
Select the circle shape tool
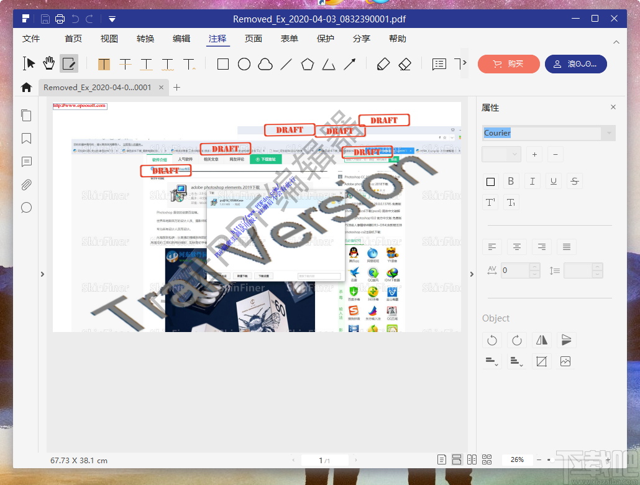pos(244,64)
